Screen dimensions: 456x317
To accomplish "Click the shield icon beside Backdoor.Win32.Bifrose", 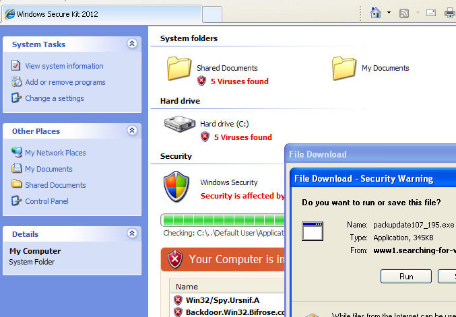I will point(178,312).
